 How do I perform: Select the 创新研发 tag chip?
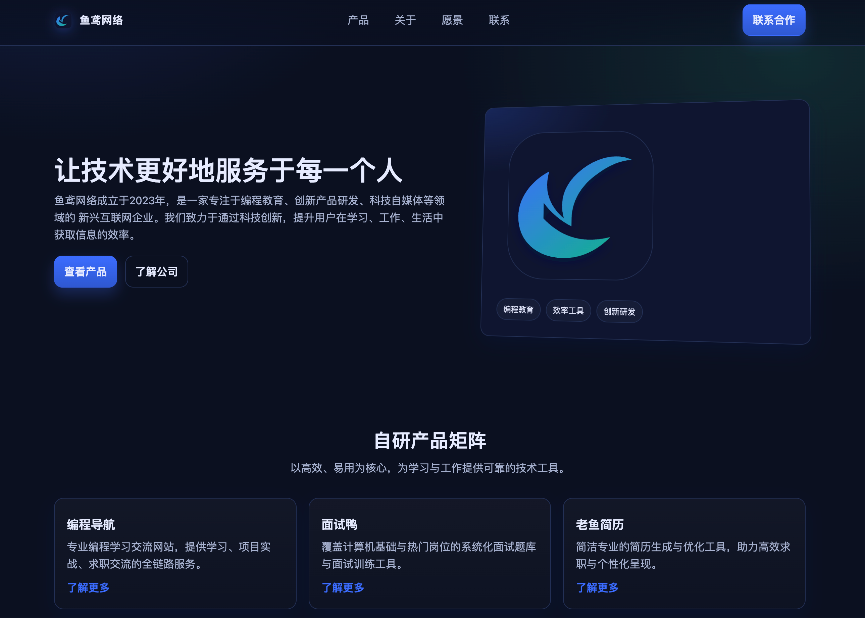coord(619,312)
